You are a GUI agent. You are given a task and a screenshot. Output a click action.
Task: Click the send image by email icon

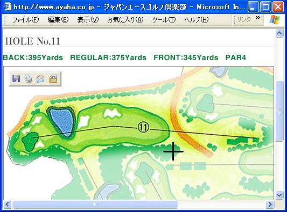(x=40, y=79)
